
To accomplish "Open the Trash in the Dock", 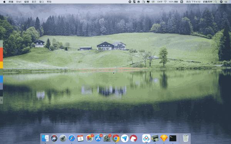I will click(x=186, y=138).
